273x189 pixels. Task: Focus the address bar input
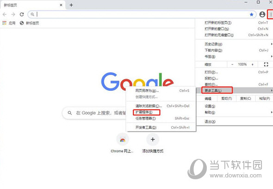(142, 14)
